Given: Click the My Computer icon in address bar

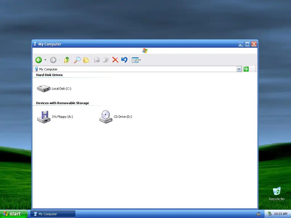Looking at the screenshot, I should click(36, 69).
